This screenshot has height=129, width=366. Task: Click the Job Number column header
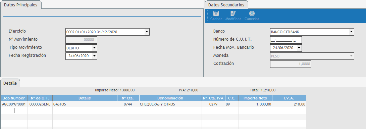(14, 98)
